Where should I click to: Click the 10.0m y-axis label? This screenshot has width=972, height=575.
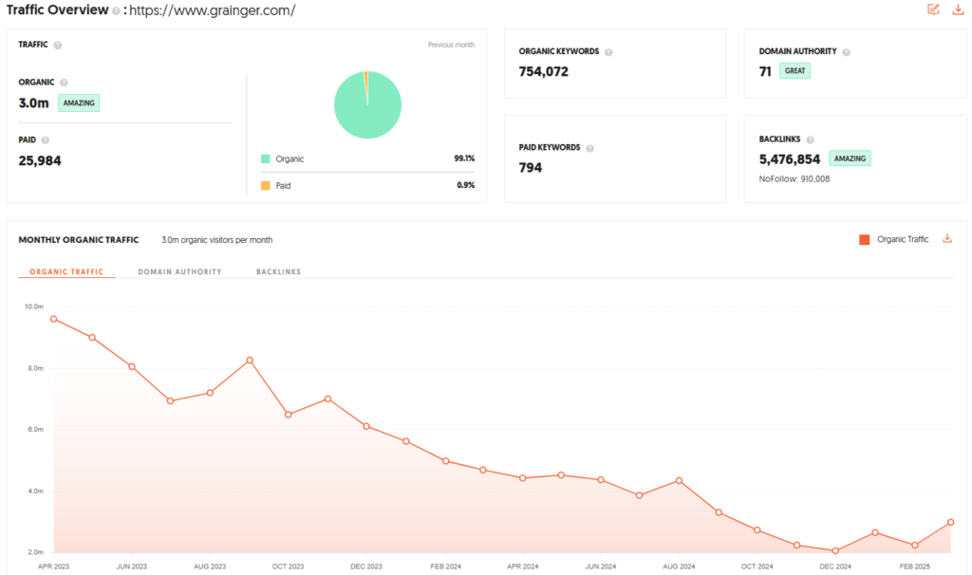point(34,306)
